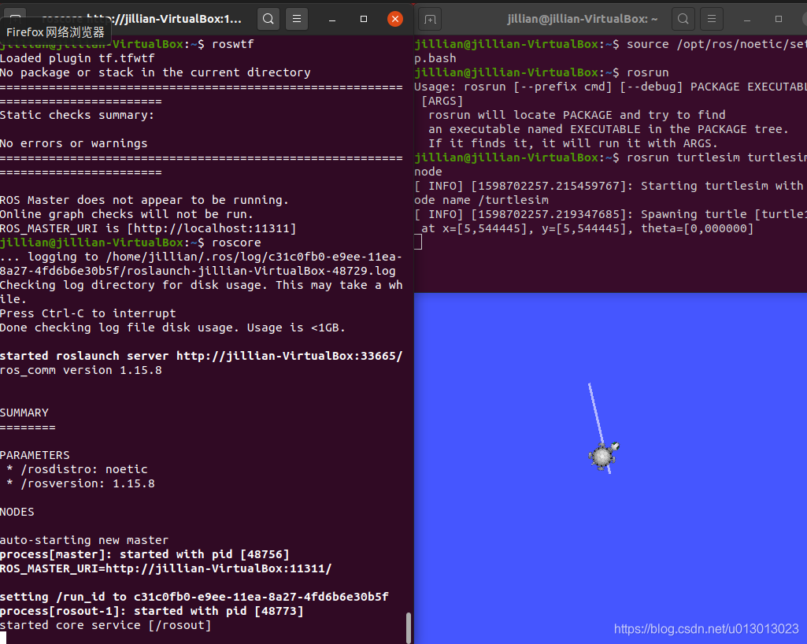Click the 'No errors or warnings' line
807x644 pixels.
click(x=73, y=143)
